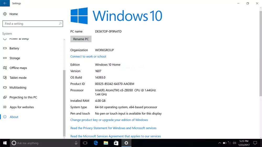Follow the Connect to work or school link
This screenshot has width=262, height=147.
point(88,56)
